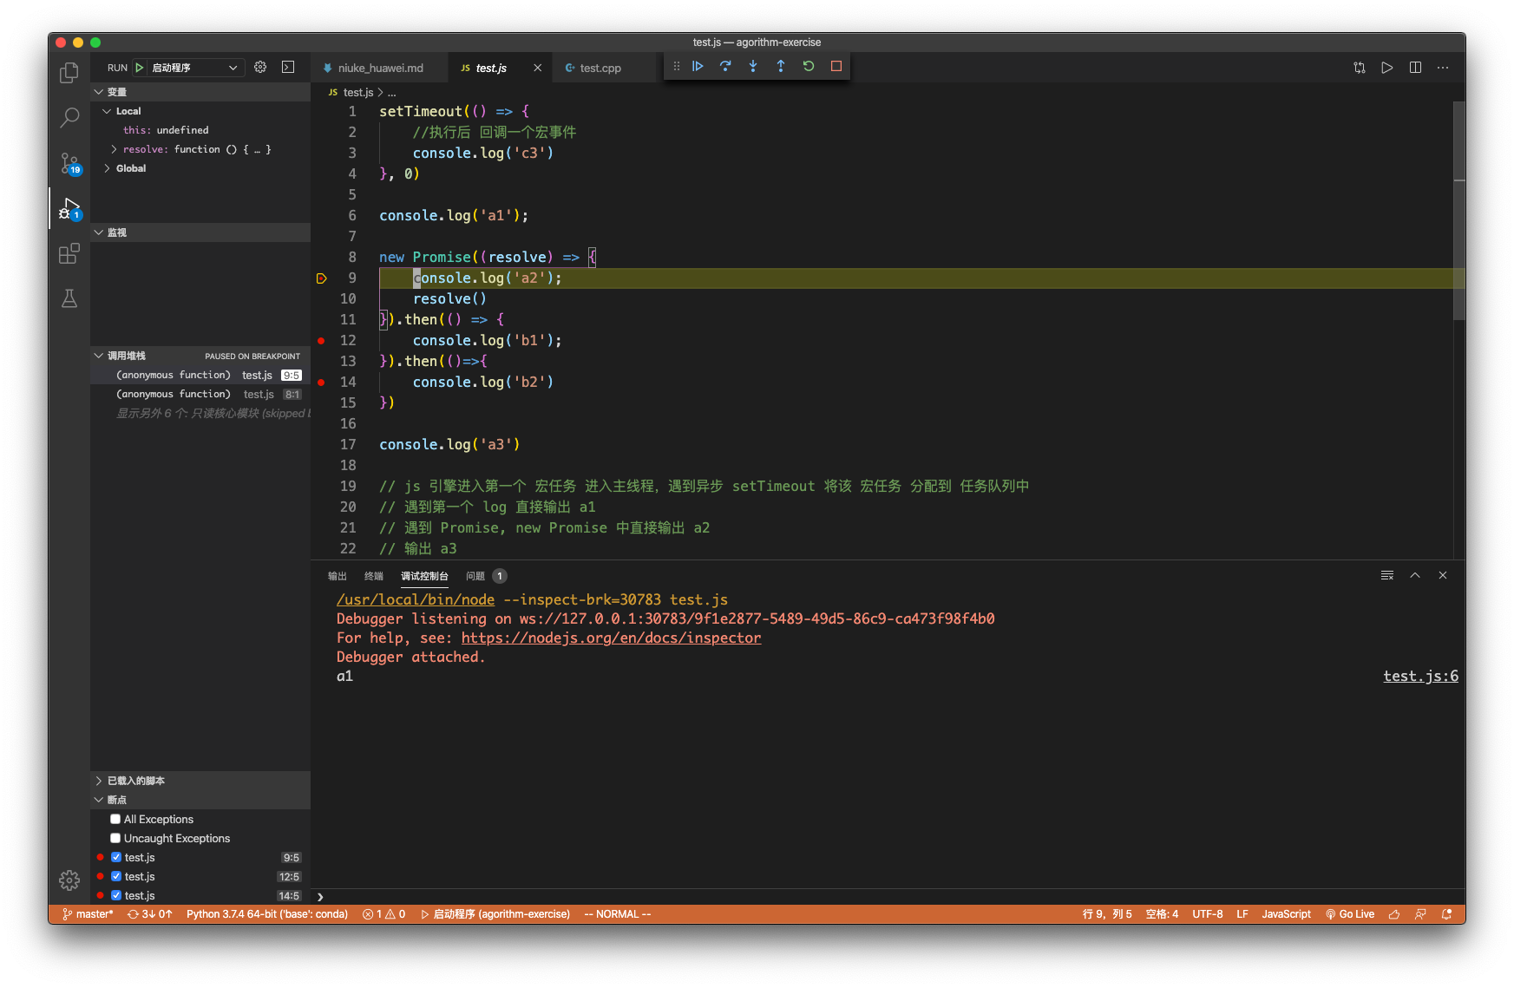Open the Run and Debug view
The height and width of the screenshot is (988, 1514).
pos(69,208)
